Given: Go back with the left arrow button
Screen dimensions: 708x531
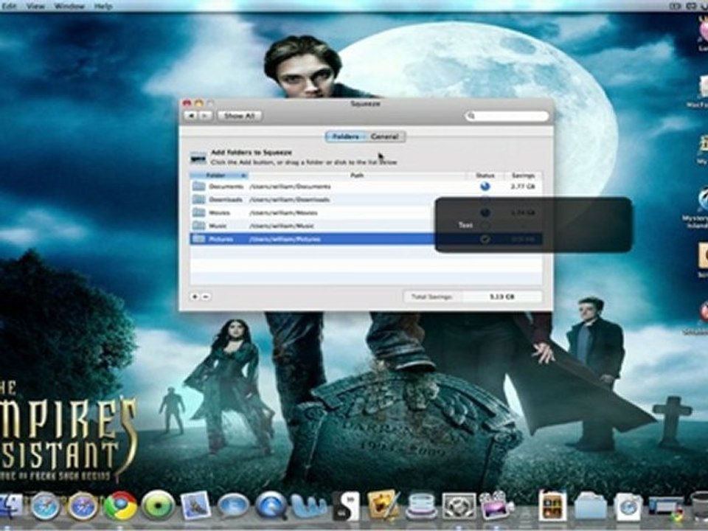Looking at the screenshot, I should pyautogui.click(x=192, y=116).
